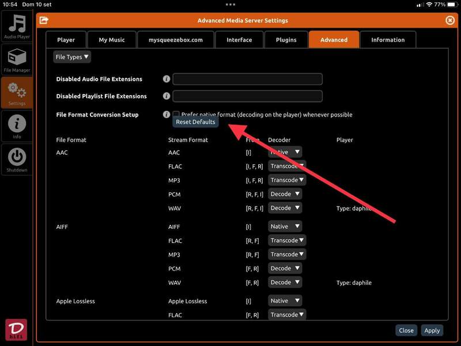This screenshot has height=346, width=461.
Task: Switch to the My Music tab
Action: coord(111,40)
